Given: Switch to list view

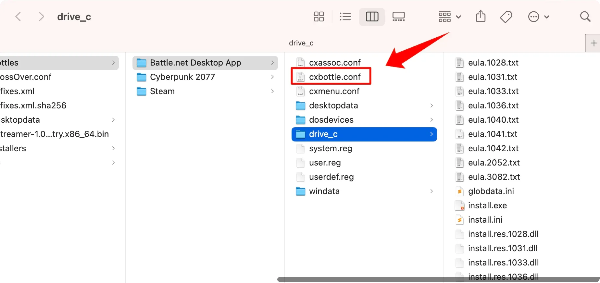Looking at the screenshot, I should coord(345,17).
